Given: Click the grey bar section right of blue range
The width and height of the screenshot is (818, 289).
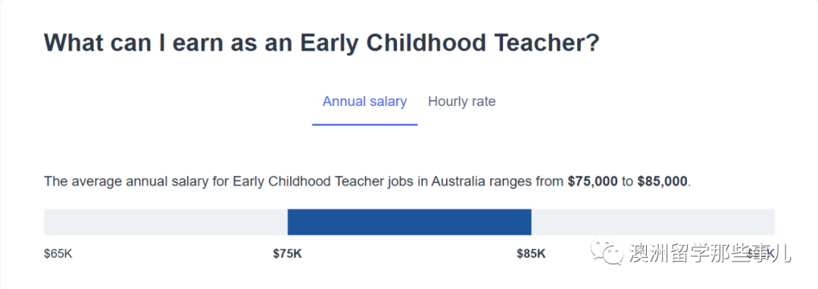Looking at the screenshot, I should click(653, 222).
